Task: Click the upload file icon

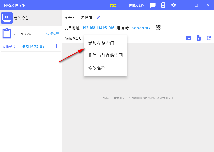Action: 199,38
